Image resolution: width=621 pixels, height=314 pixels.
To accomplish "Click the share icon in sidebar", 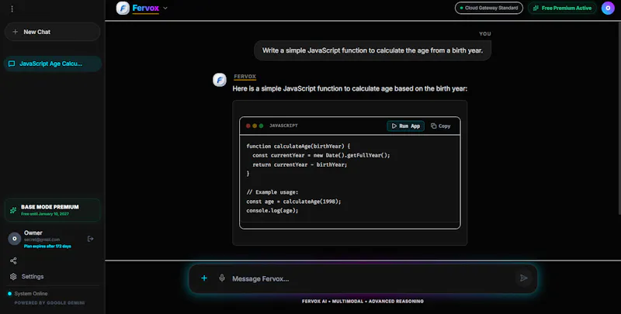I will pos(13,261).
